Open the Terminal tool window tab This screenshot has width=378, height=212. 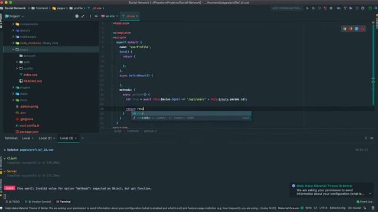(63, 201)
